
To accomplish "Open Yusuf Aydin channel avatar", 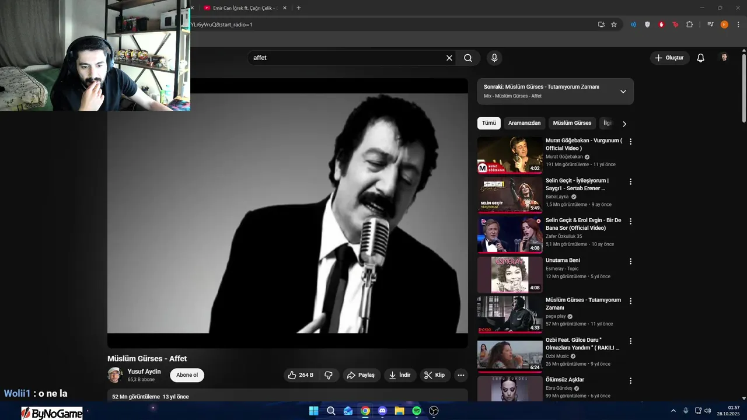I will [115, 375].
